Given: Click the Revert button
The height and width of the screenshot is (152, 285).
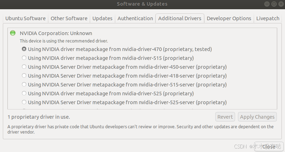Looking at the screenshot, I should coord(225,117).
